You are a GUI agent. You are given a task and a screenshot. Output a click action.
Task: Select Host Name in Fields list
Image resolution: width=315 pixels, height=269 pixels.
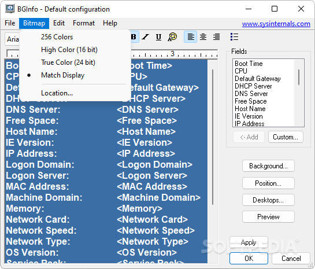250,109
